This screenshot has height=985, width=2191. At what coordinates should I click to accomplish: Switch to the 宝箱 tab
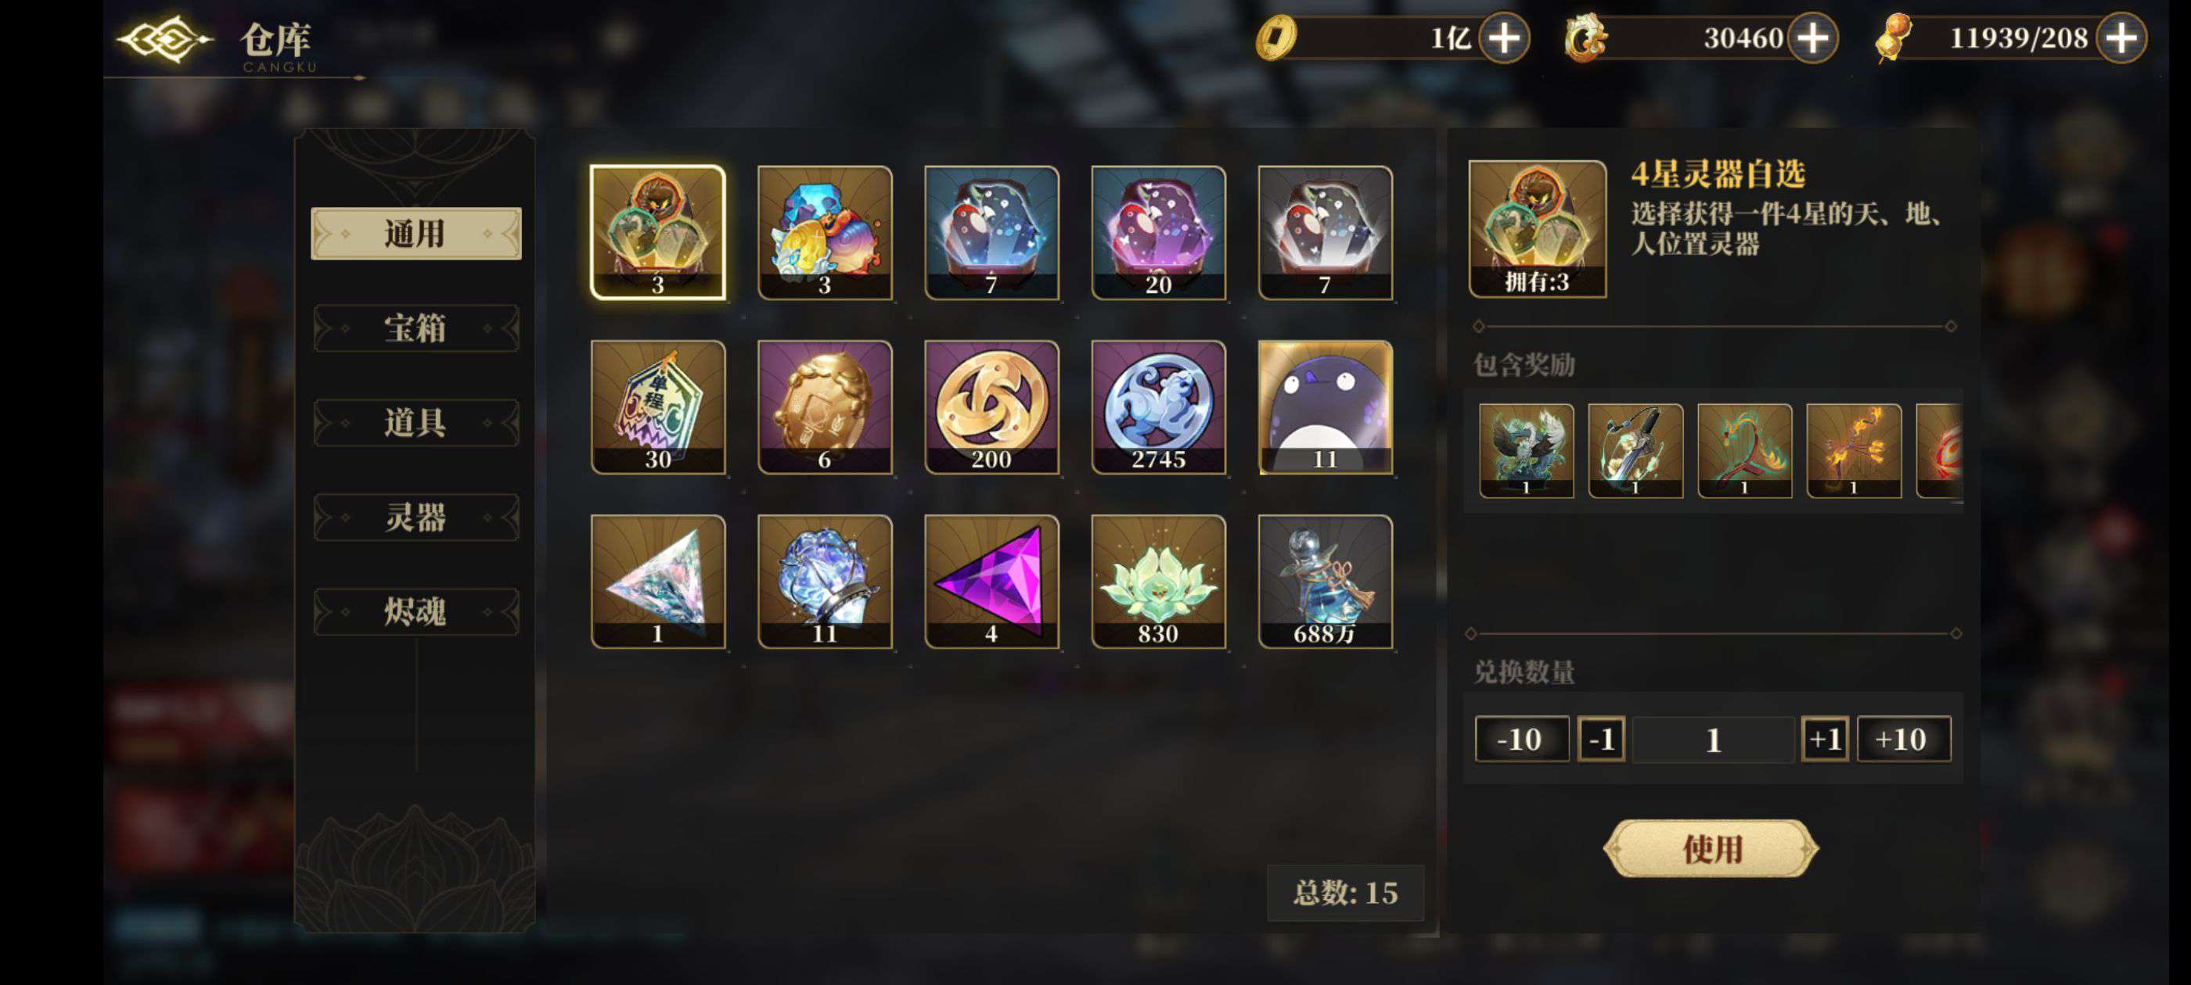416,328
